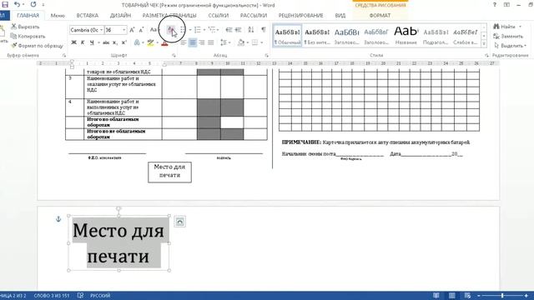This screenshot has width=534, height=300.
Task: Increase font size with the A-up icon
Action: 132,30
